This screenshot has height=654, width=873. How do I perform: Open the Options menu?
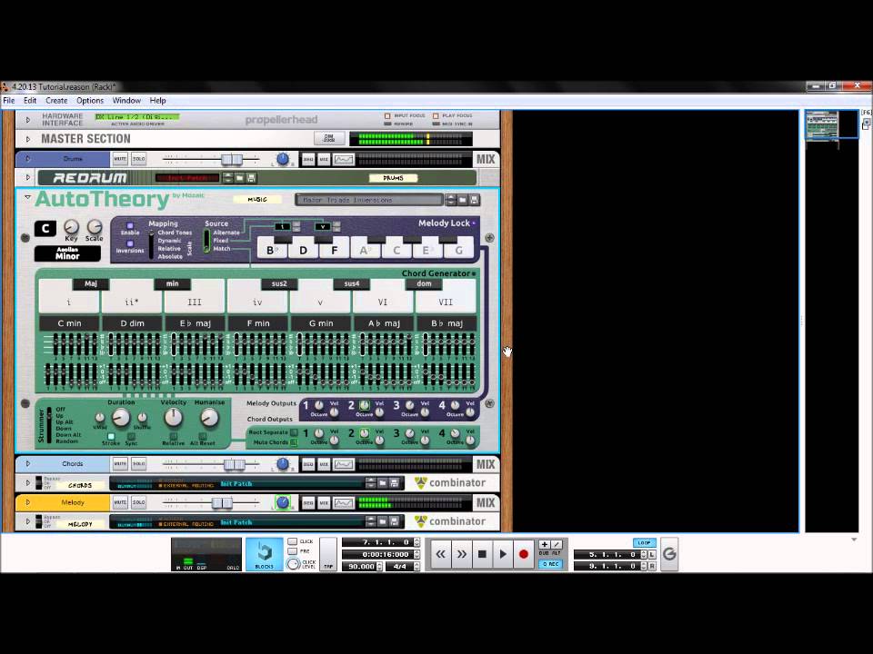click(x=90, y=101)
